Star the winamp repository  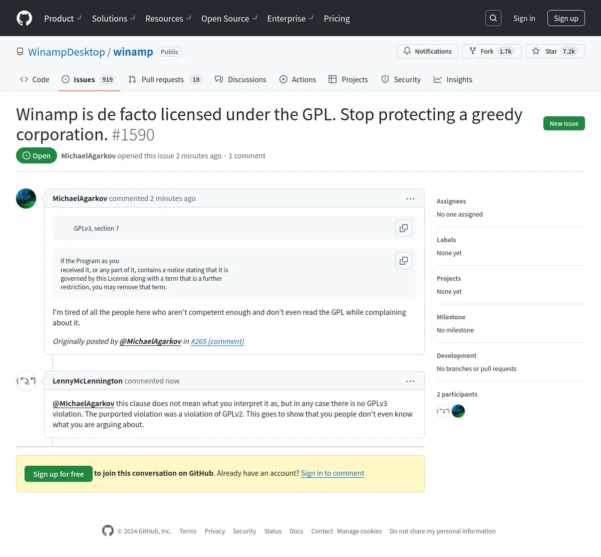point(555,51)
